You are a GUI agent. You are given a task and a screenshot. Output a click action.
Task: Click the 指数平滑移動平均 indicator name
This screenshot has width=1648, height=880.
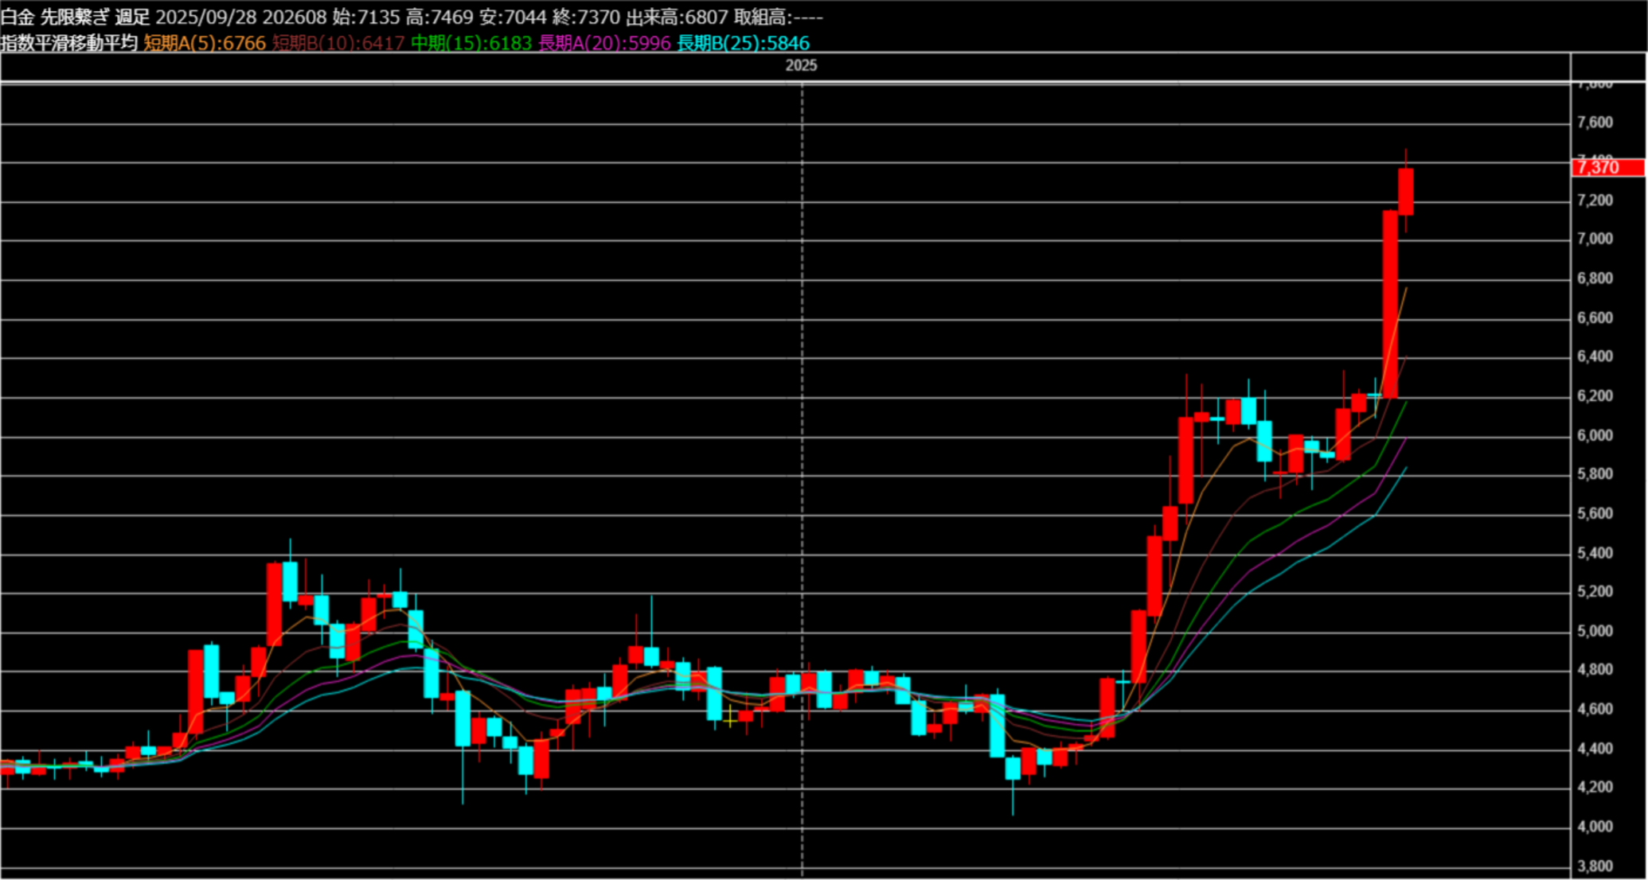(69, 43)
